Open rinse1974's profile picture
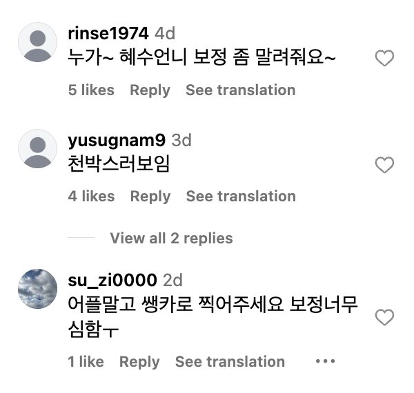 (37, 42)
